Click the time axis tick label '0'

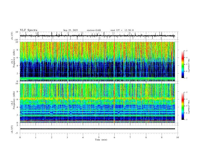[20, 137]
